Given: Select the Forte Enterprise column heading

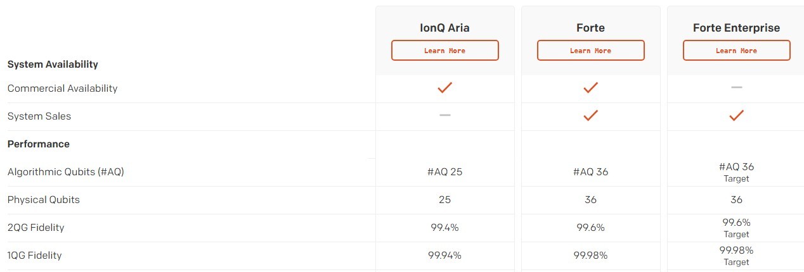Looking at the screenshot, I should (736, 28).
